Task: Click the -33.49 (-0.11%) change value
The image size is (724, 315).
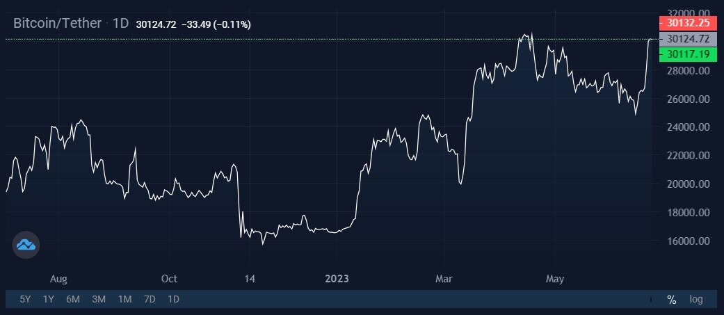Action: click(x=216, y=24)
